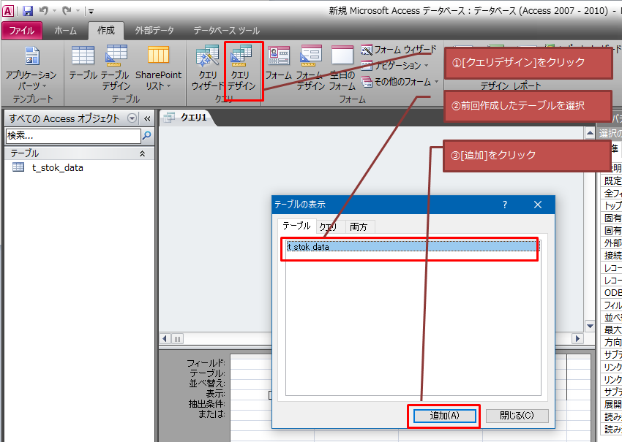Open the Redo history dropdown arrow

point(78,11)
